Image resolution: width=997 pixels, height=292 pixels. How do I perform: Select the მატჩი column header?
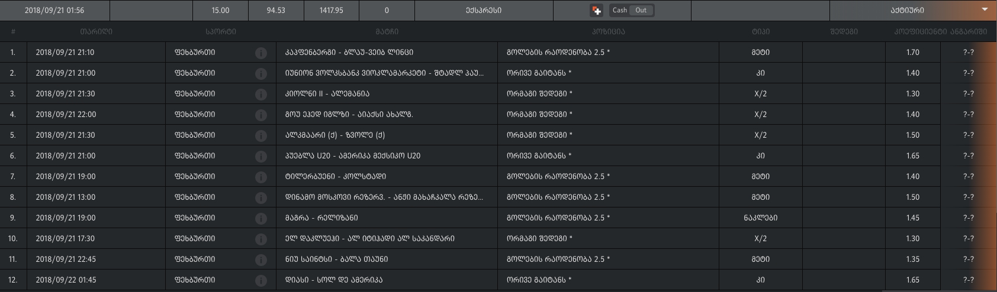tap(387, 31)
